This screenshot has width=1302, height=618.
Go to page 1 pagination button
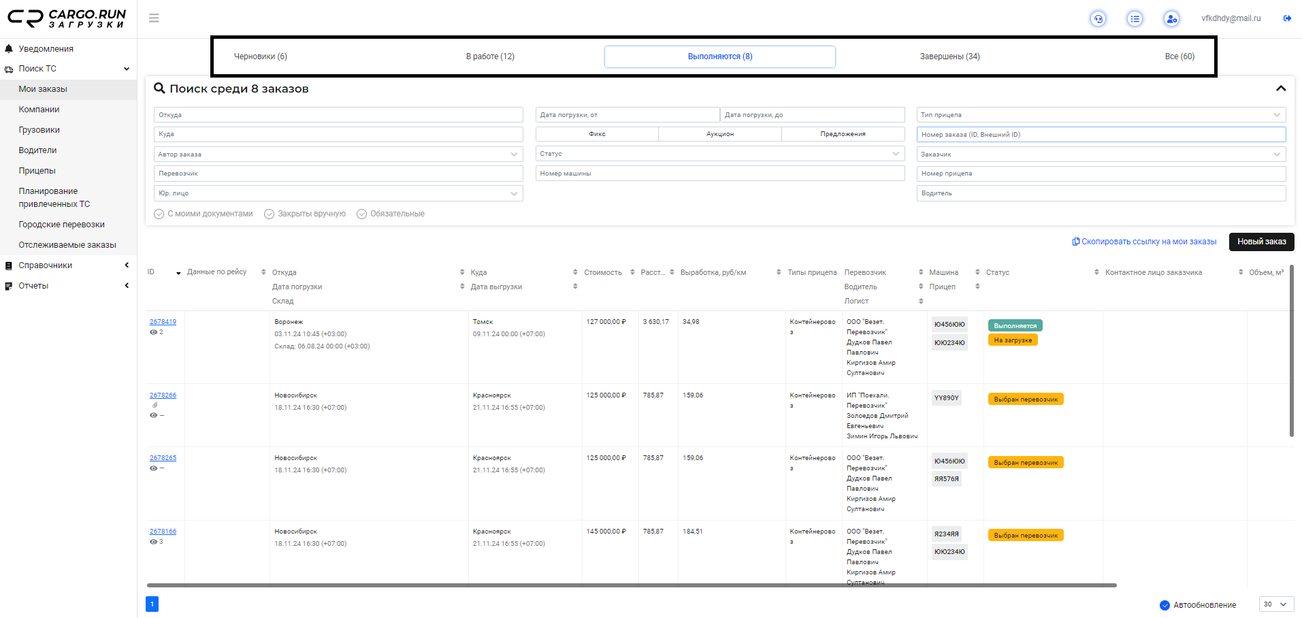click(152, 604)
